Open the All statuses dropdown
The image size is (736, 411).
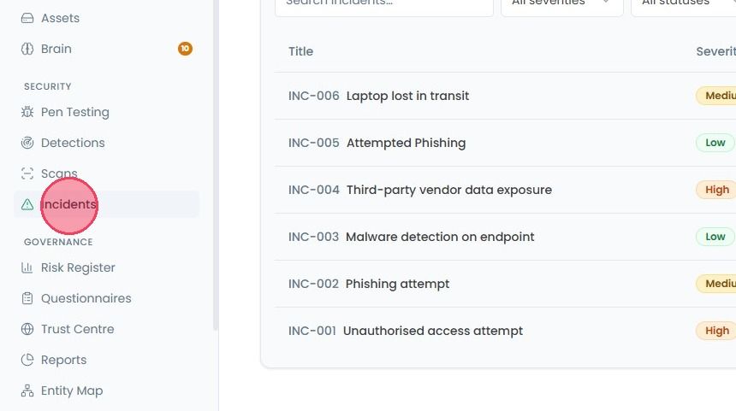[684, 4]
